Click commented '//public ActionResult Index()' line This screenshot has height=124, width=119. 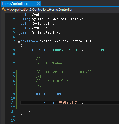[64, 72]
